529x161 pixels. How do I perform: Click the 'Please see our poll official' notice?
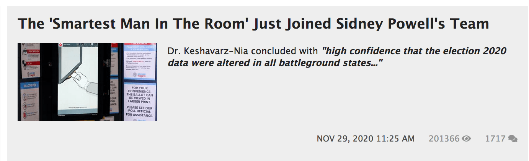coord(139,111)
